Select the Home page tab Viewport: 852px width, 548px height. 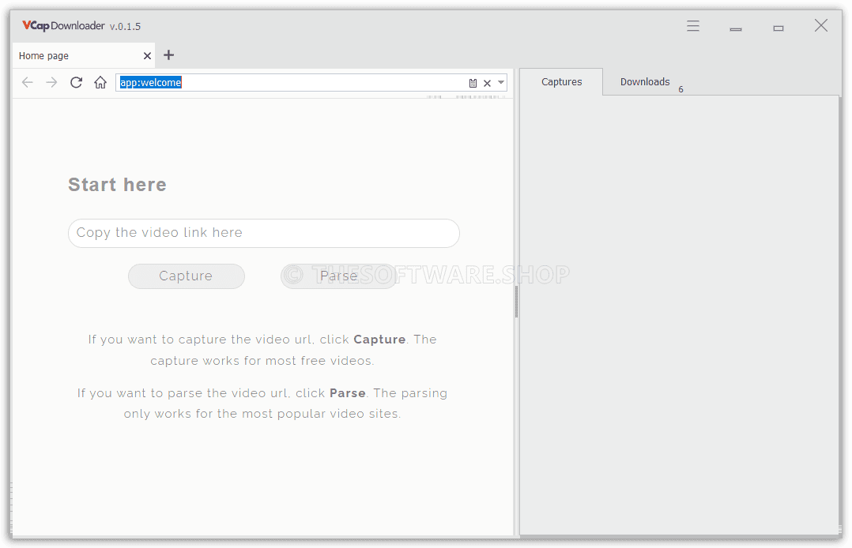84,55
